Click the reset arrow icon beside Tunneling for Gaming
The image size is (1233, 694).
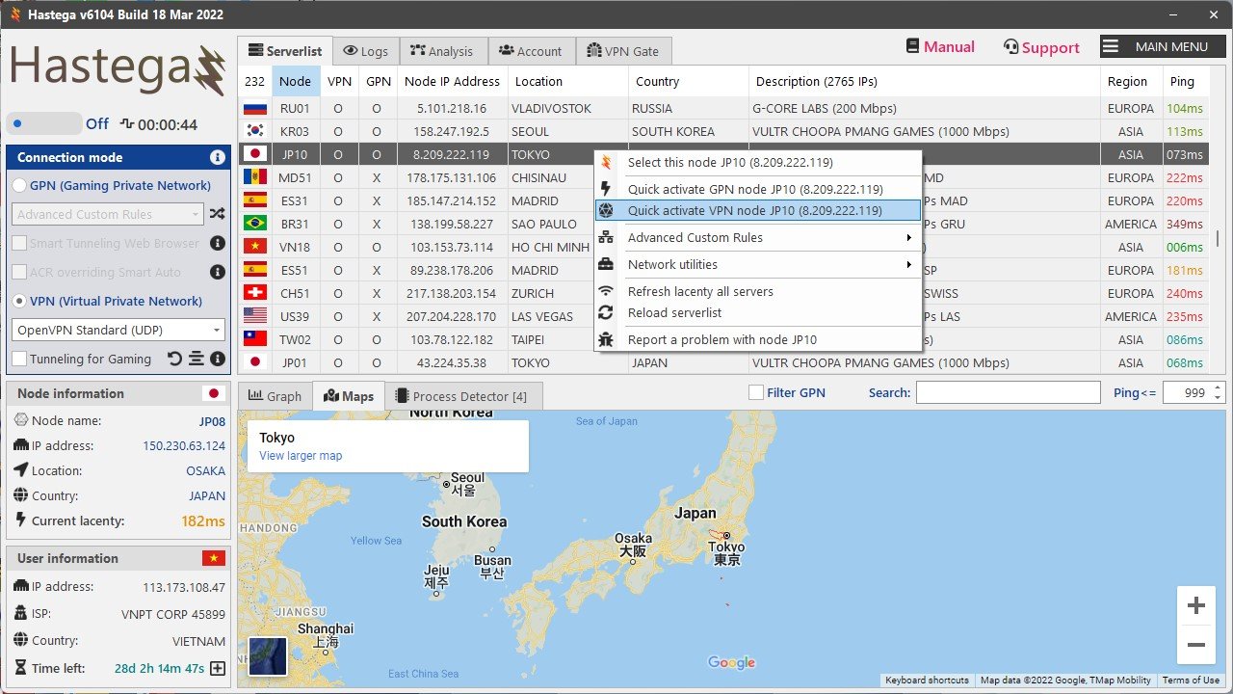(174, 359)
